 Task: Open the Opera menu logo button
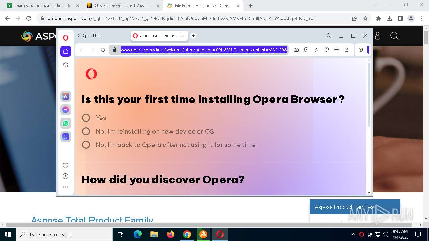tap(66, 38)
